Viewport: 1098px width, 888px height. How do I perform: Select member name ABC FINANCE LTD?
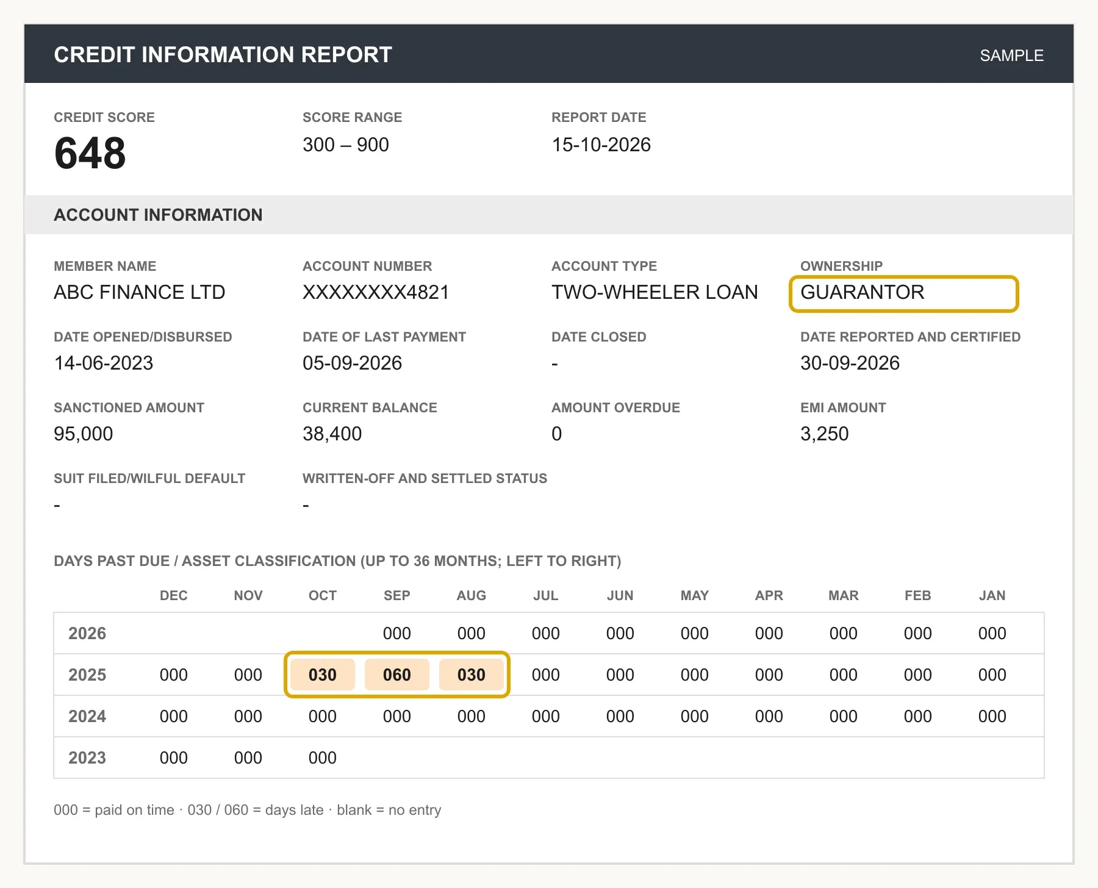click(x=140, y=292)
